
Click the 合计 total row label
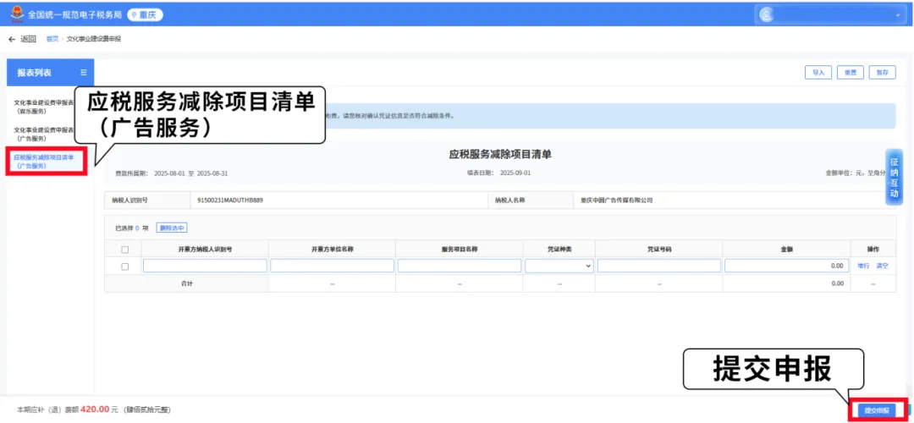point(186,283)
